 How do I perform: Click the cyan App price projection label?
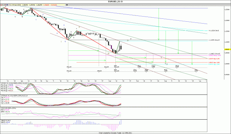(x=214, y=64)
